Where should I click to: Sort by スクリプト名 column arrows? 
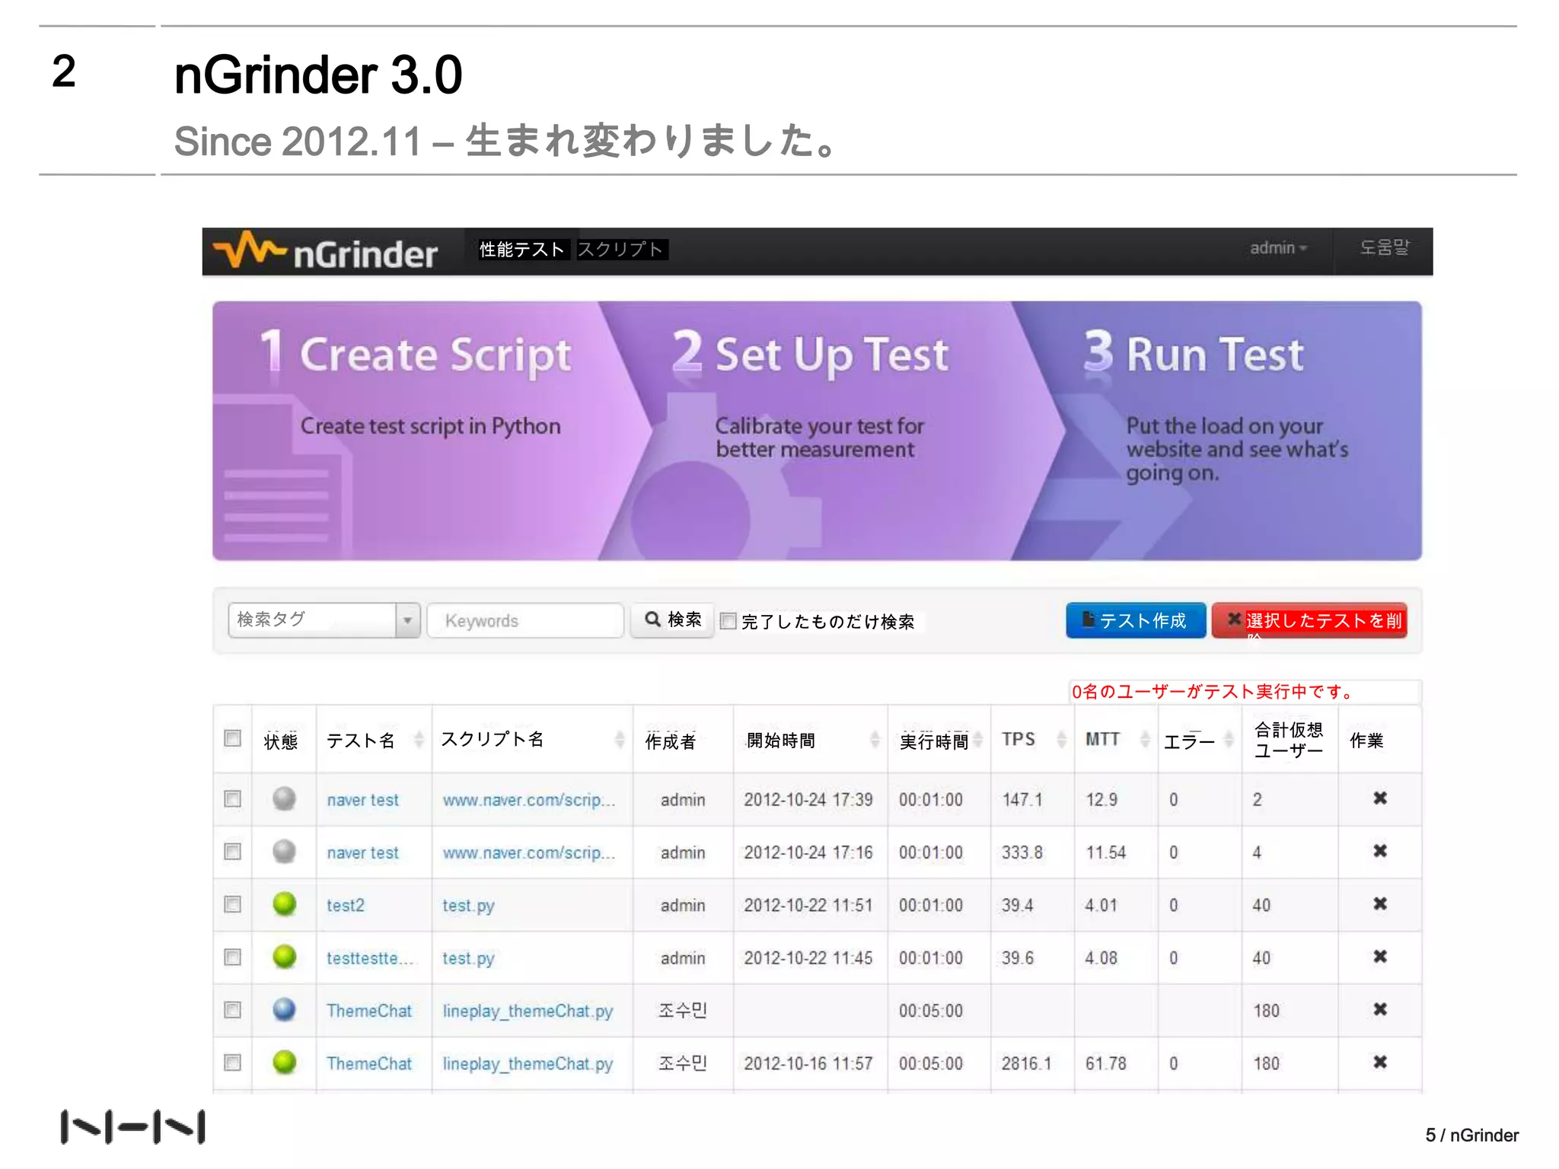point(620,739)
